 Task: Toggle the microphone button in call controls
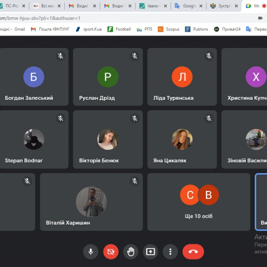point(90,252)
